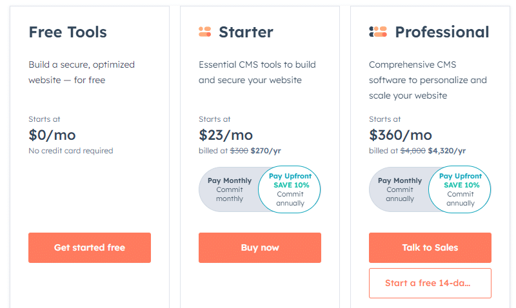This screenshot has width=516, height=308.
Task: Click the Buy now button
Action: pyautogui.click(x=260, y=247)
